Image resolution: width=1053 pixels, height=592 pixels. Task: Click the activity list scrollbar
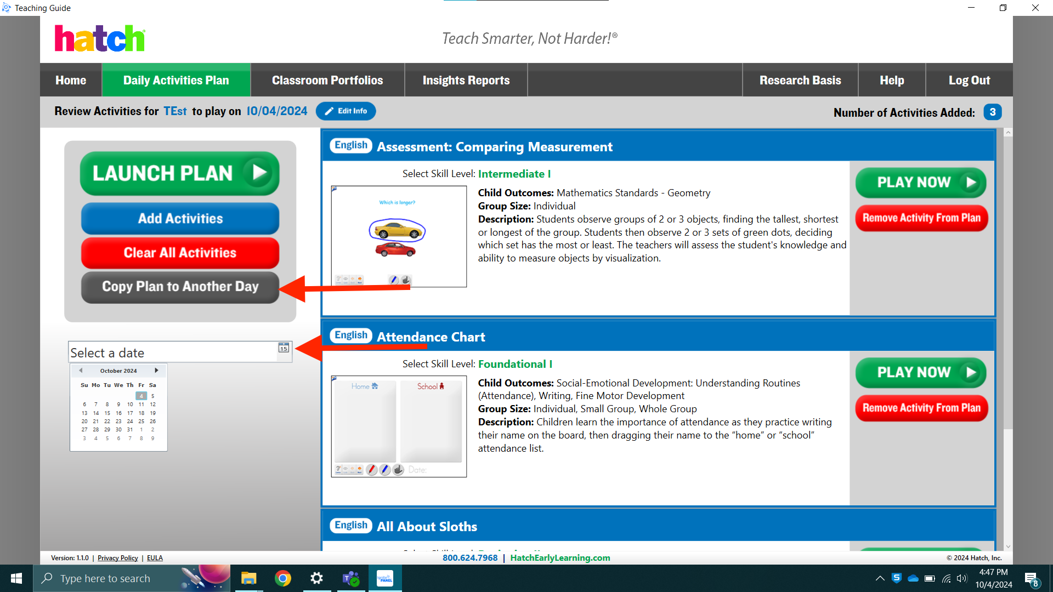(1008, 283)
